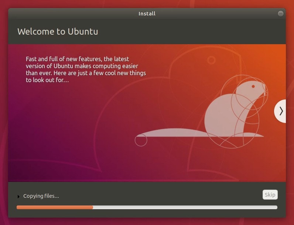Click the Install title bar text
Viewport: 294px width, 225px height.
[x=147, y=14]
